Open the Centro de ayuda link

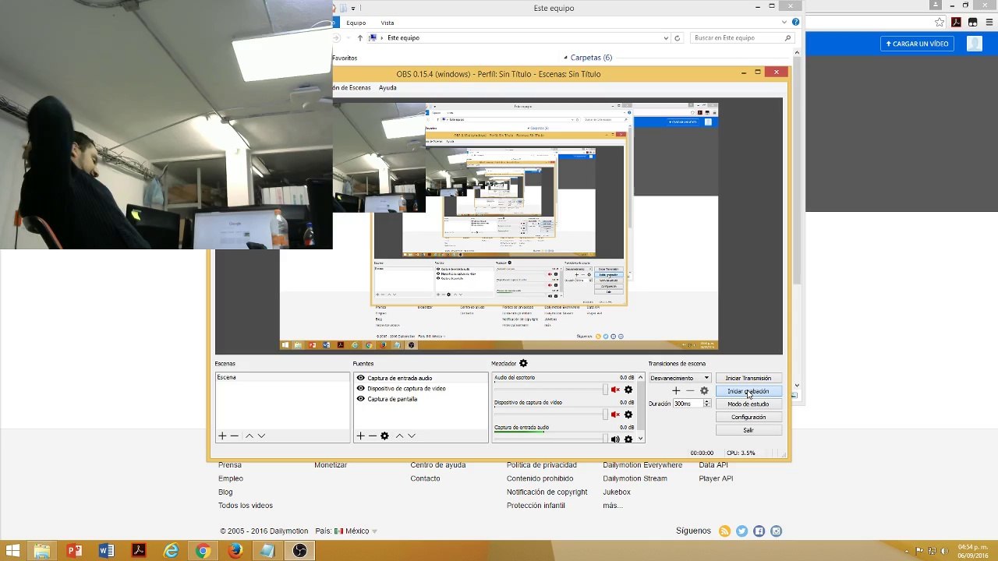(x=438, y=465)
